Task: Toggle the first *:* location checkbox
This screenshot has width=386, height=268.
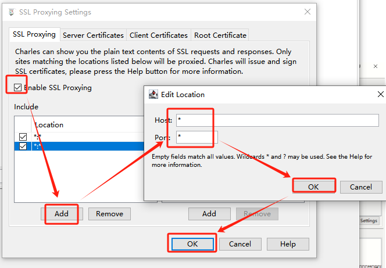Action: point(23,137)
